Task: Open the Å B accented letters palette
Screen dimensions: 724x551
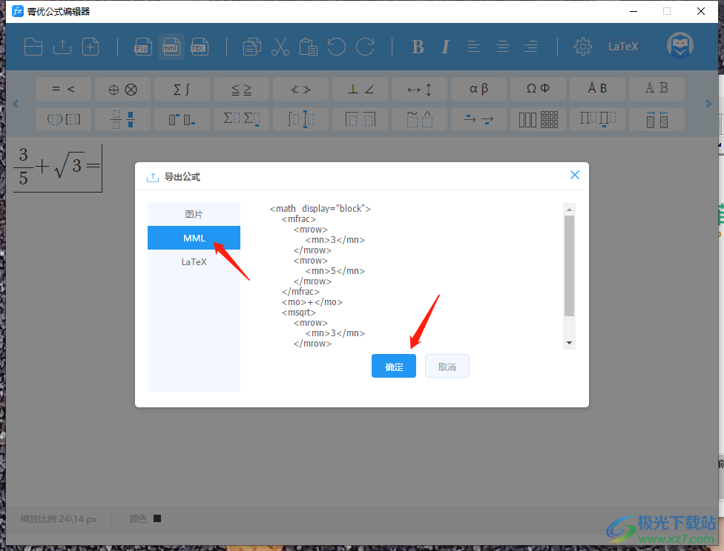Action: coord(597,89)
